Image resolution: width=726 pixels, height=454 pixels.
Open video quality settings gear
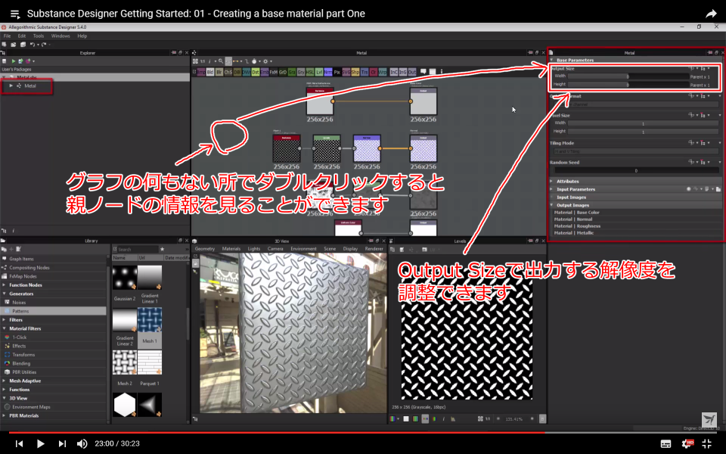(687, 444)
